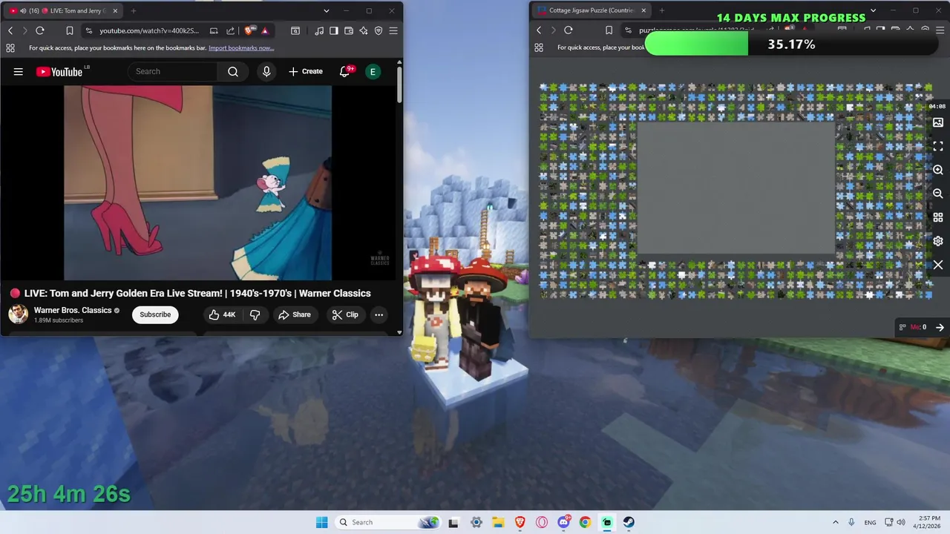
Task: Click the arrow at puzzle bottom right
Action: 940,327
